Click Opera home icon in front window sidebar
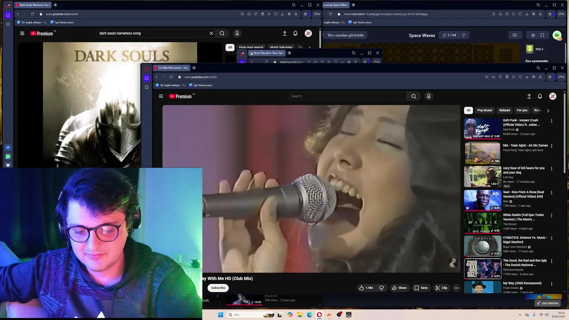 147,78
